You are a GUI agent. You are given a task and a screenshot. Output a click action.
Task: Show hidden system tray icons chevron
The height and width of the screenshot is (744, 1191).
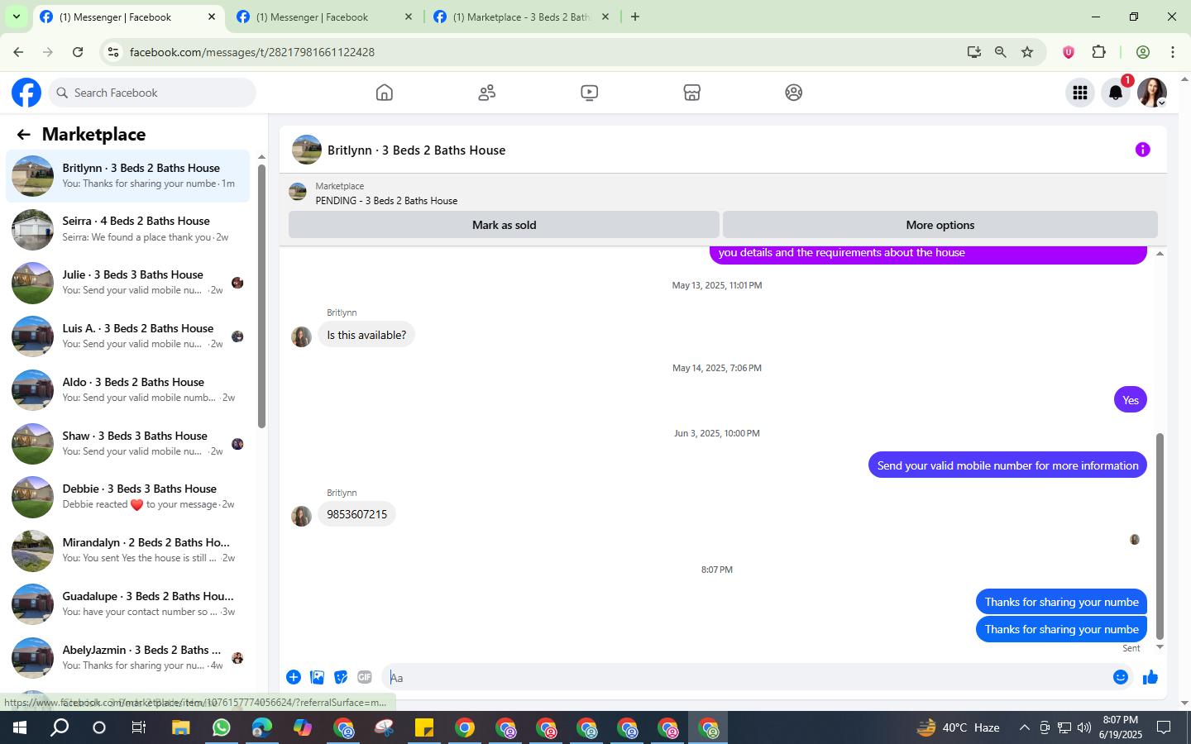point(1024,727)
